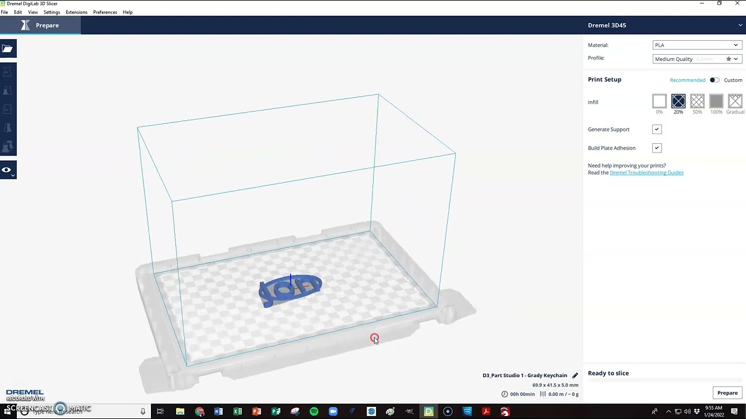Click the microphone icon in taskbar search

click(x=143, y=411)
